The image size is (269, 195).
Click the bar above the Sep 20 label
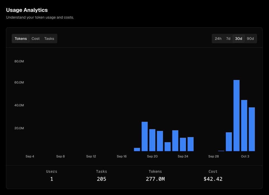pos(152,140)
